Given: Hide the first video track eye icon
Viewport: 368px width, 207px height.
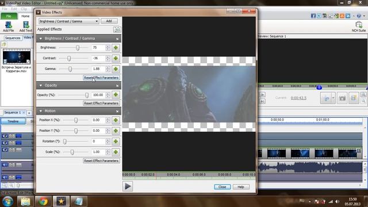Looking at the screenshot, I should [x=5, y=136].
